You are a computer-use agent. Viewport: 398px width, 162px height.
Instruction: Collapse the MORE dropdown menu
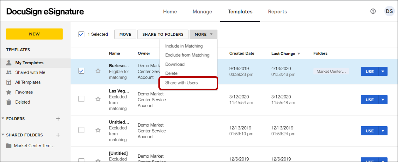pos(203,34)
